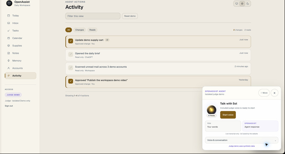Expand the Voice & conversation dropdown
Viewport: 285px width, 154px height.
click(242, 140)
